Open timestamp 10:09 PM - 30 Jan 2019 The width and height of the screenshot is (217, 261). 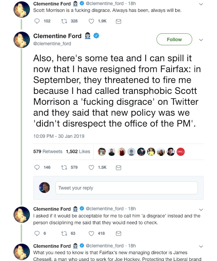click(x=59, y=136)
